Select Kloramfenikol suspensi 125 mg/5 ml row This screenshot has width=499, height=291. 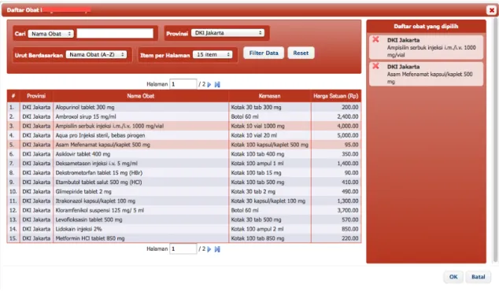point(184,210)
